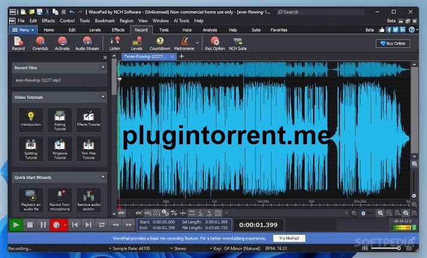
Task: Close the left sidebar panel
Action: 105,57
